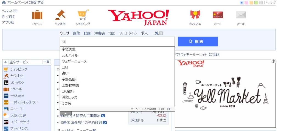Select the green theme color swatch
The height and width of the screenshot is (131, 281).
256,2
